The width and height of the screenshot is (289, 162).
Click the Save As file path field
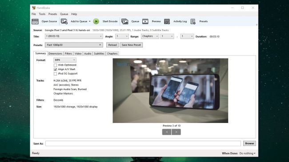click(x=143, y=143)
